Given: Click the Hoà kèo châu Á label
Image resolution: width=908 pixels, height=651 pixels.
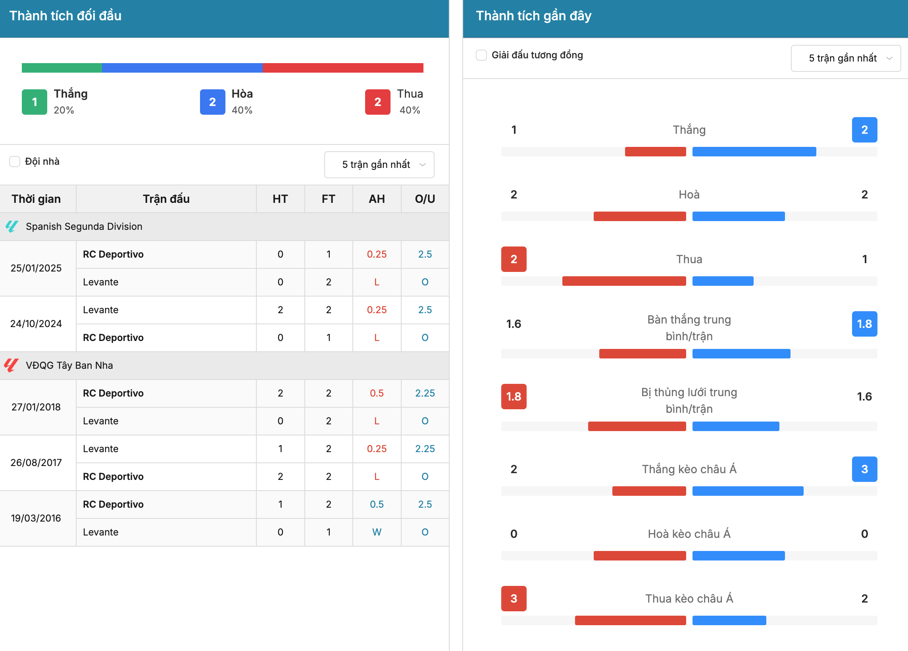Looking at the screenshot, I should 689,534.
